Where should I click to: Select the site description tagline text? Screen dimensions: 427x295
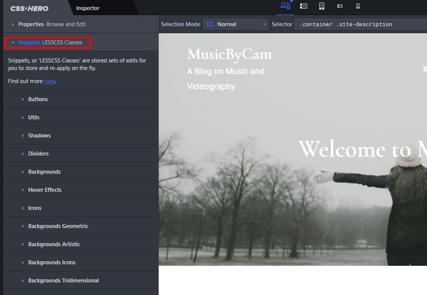(x=226, y=79)
